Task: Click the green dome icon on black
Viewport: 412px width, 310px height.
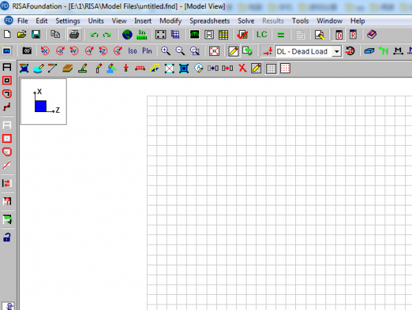Action: tap(194, 34)
